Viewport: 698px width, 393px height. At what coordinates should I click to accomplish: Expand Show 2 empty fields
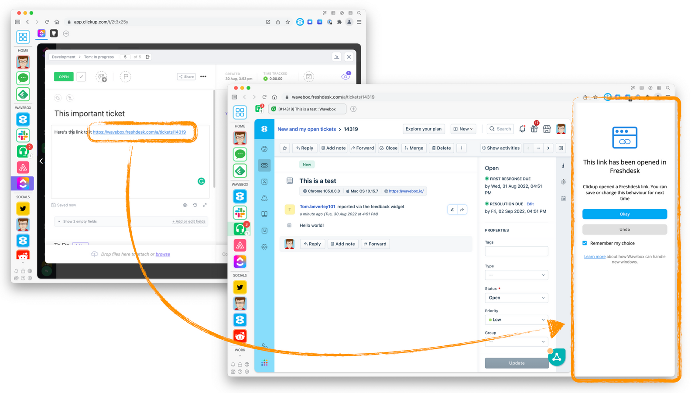77,221
